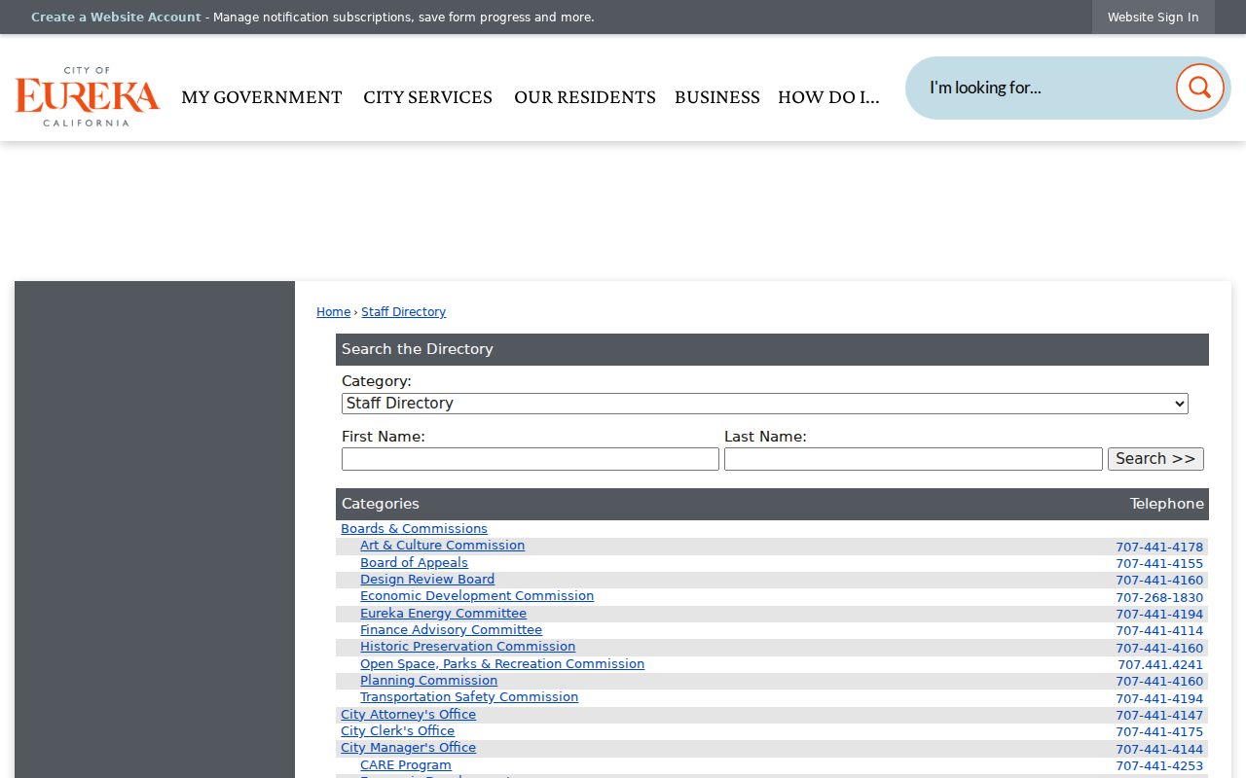1246x778 pixels.
Task: Open Boards & Commissions category
Action: pyautogui.click(x=414, y=529)
